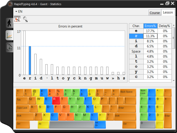Click the yellow X key

click(46, 117)
